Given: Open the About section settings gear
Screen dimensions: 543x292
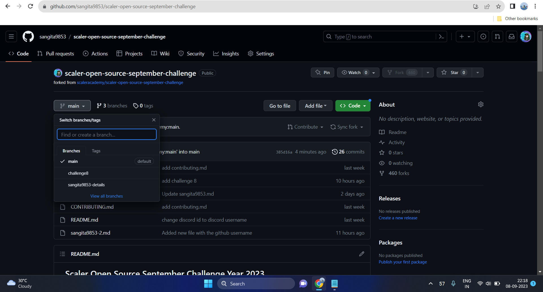Looking at the screenshot, I should click(x=480, y=104).
